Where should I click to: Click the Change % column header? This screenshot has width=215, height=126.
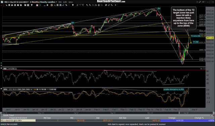click(199, 118)
